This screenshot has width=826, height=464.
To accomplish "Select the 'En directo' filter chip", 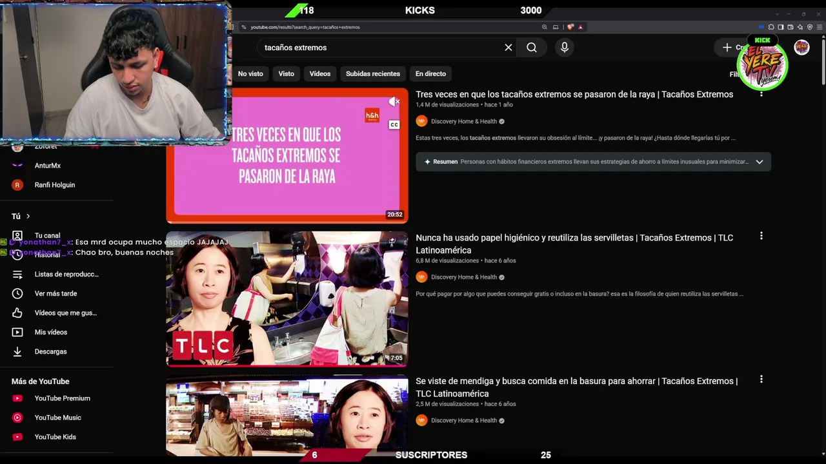I will pos(430,73).
